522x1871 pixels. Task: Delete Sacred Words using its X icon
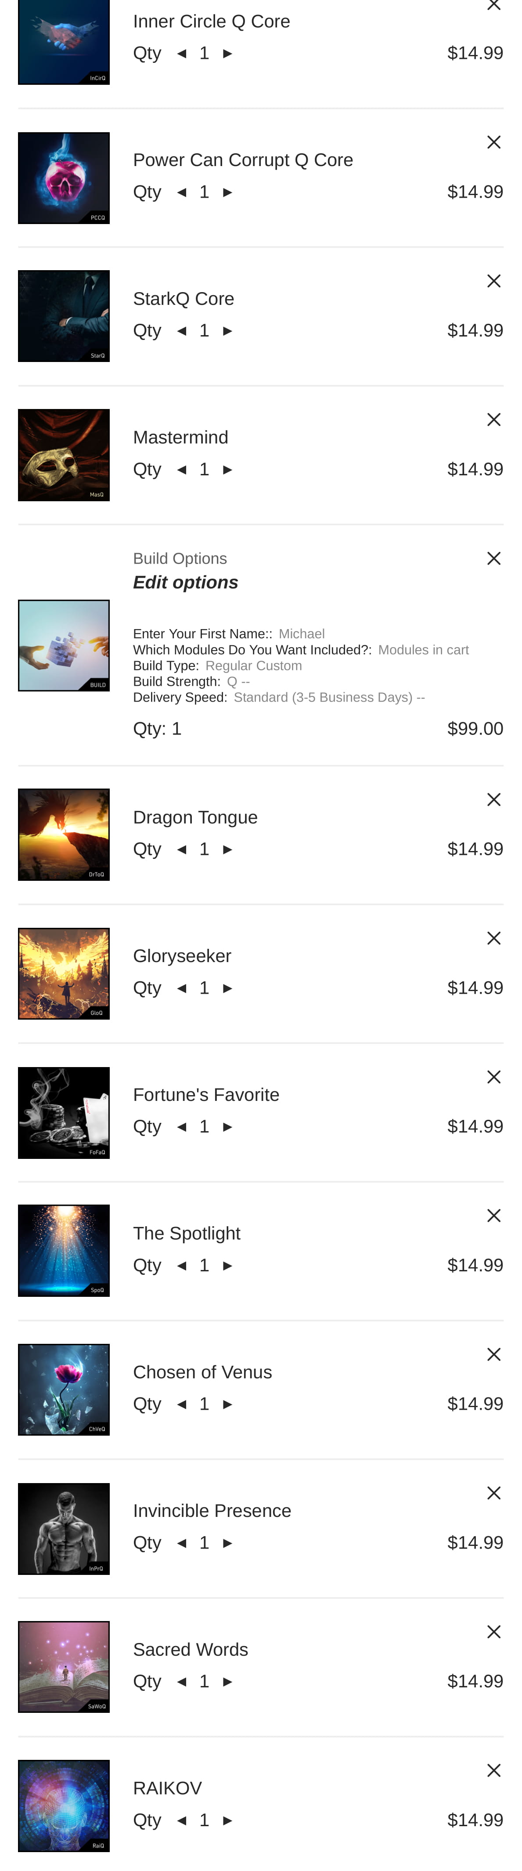[494, 1632]
